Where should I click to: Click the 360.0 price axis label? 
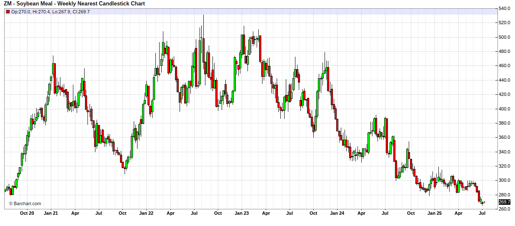[505, 137]
